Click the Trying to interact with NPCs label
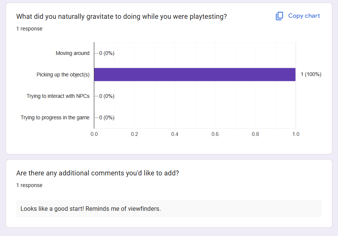The image size is (338, 236). tap(58, 96)
